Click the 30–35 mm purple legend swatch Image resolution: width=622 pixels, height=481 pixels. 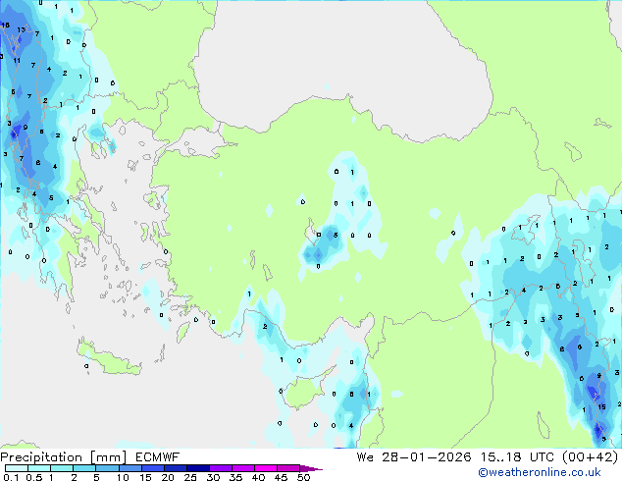click(221, 468)
